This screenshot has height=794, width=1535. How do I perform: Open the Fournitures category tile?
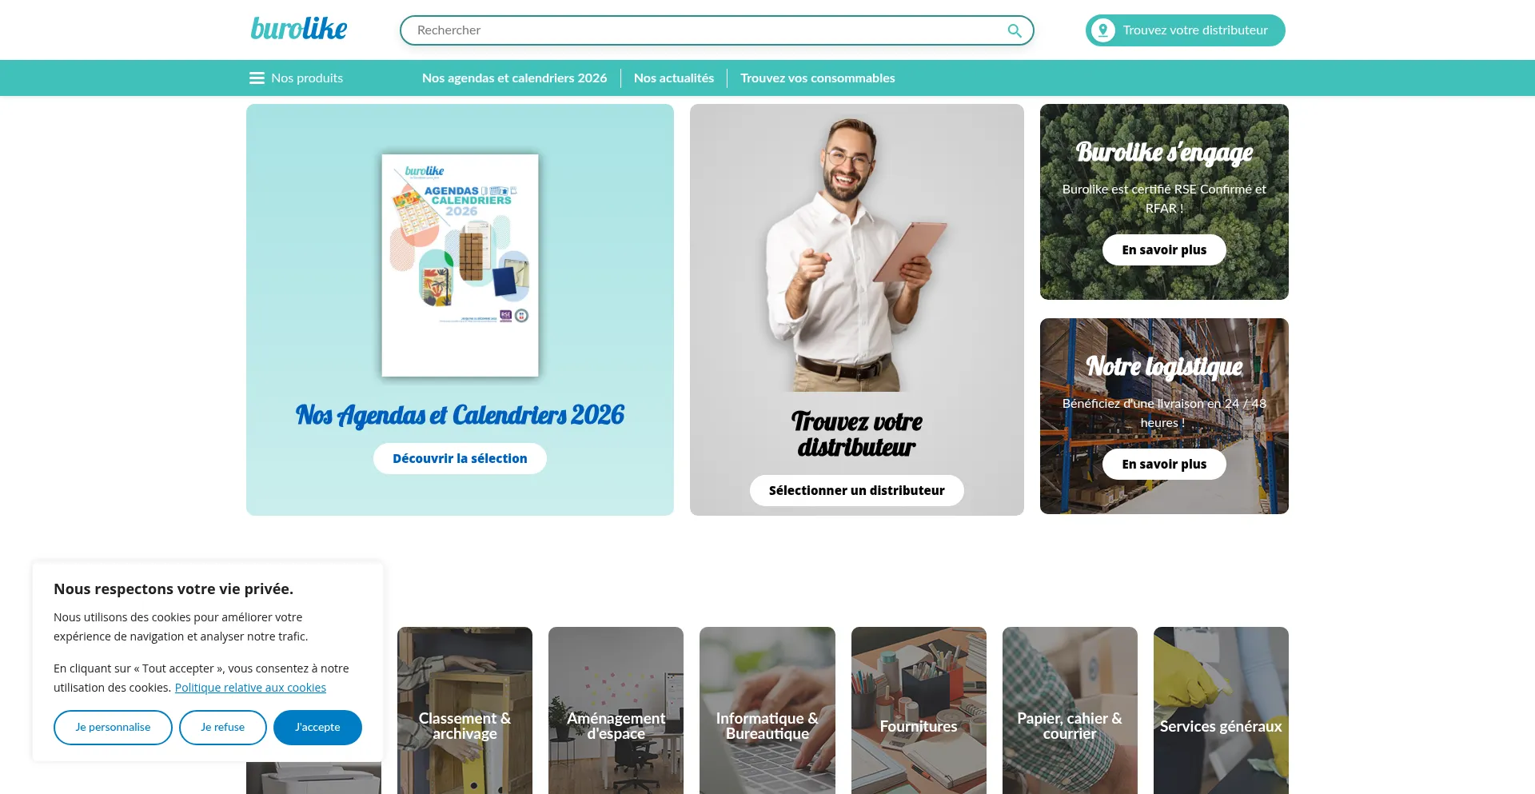(x=919, y=710)
